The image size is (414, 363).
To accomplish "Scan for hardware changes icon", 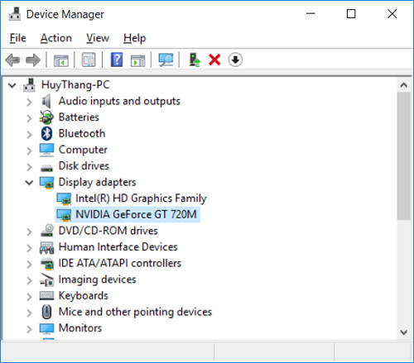I will (166, 60).
